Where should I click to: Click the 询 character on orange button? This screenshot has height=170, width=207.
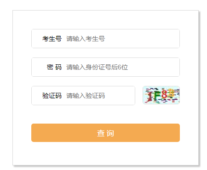(x=110, y=133)
